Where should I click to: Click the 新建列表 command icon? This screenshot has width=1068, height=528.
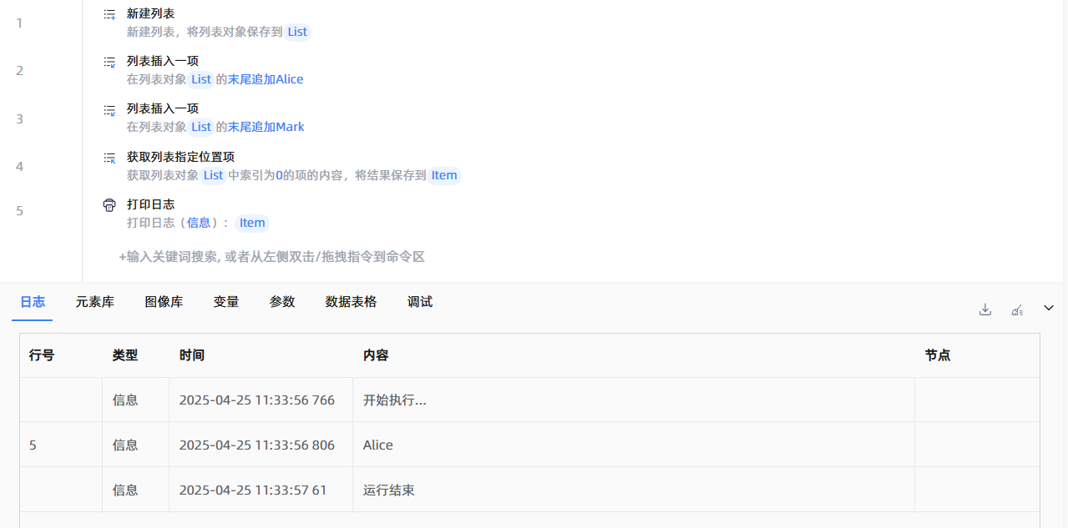click(109, 14)
